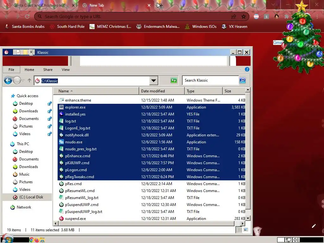Select the suspend.exe ornament icon
Viewport: 324px width, 243px height.
click(x=61, y=218)
